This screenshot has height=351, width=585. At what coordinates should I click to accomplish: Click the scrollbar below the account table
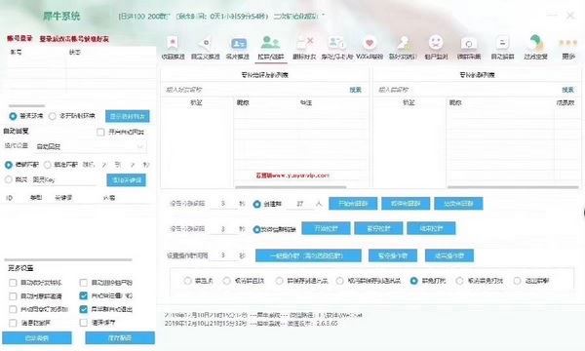click(27, 106)
